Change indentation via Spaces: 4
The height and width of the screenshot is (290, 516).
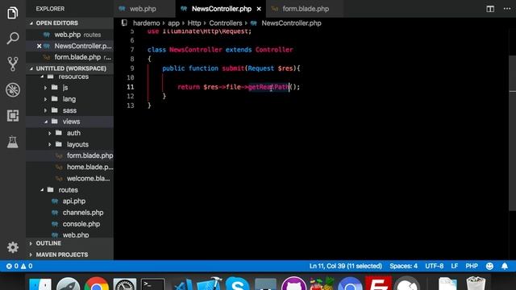(403, 266)
